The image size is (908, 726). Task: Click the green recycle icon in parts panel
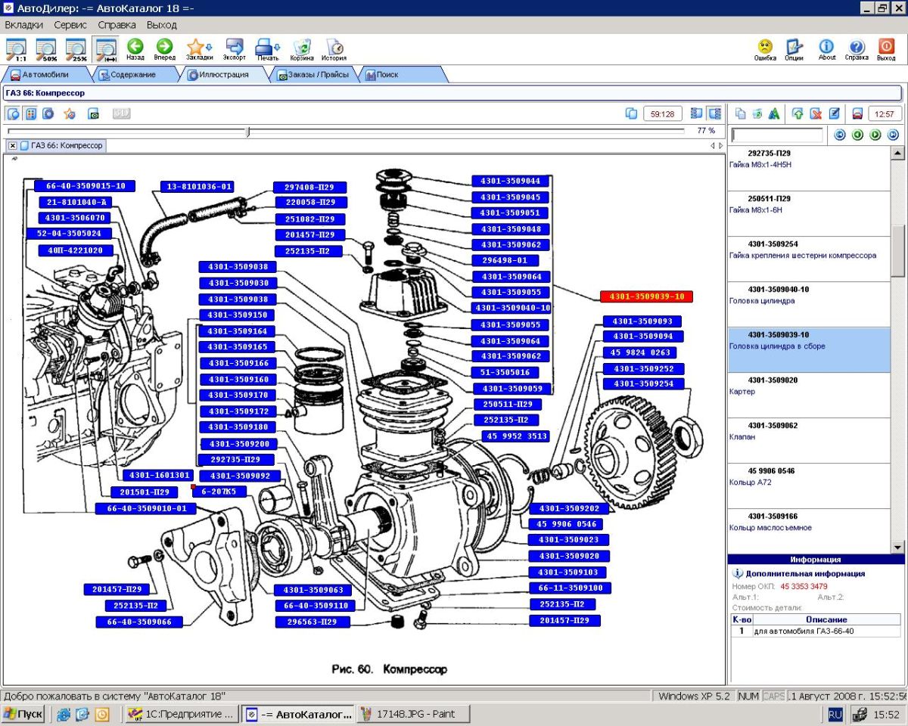pos(757,113)
